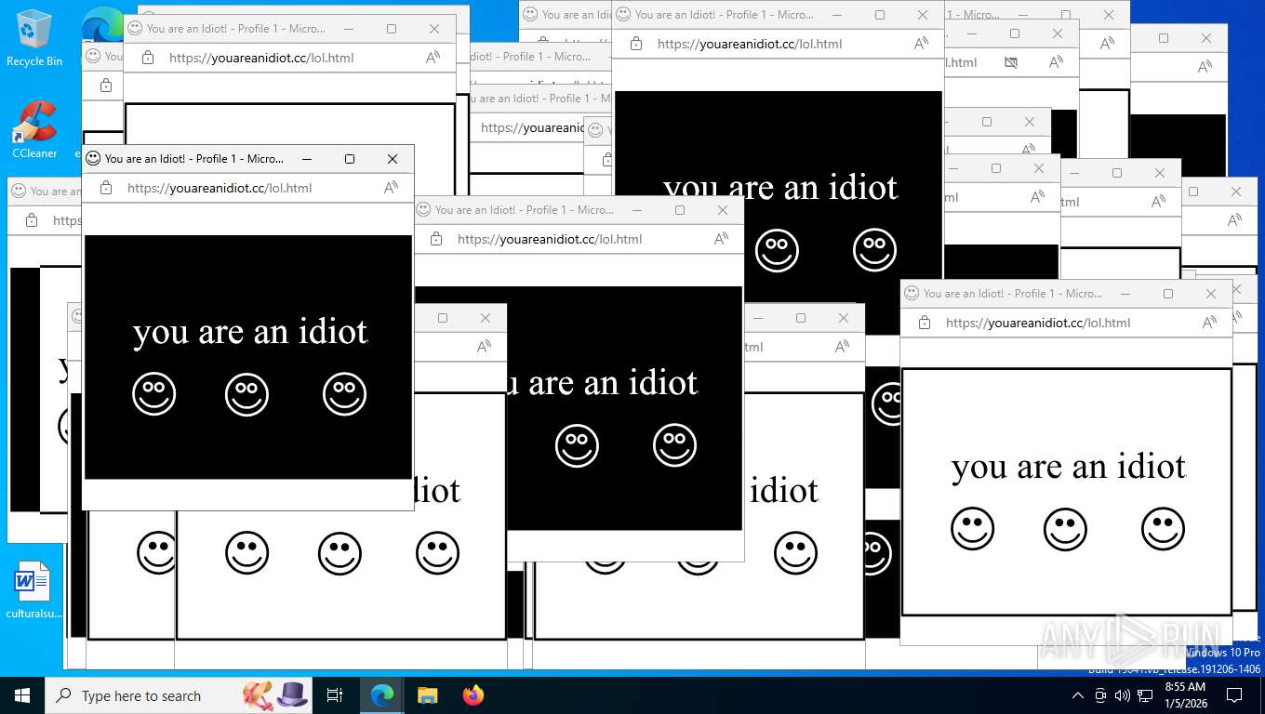
Task: Switch to Microsoft Edge in the taskbar
Action: [382, 695]
